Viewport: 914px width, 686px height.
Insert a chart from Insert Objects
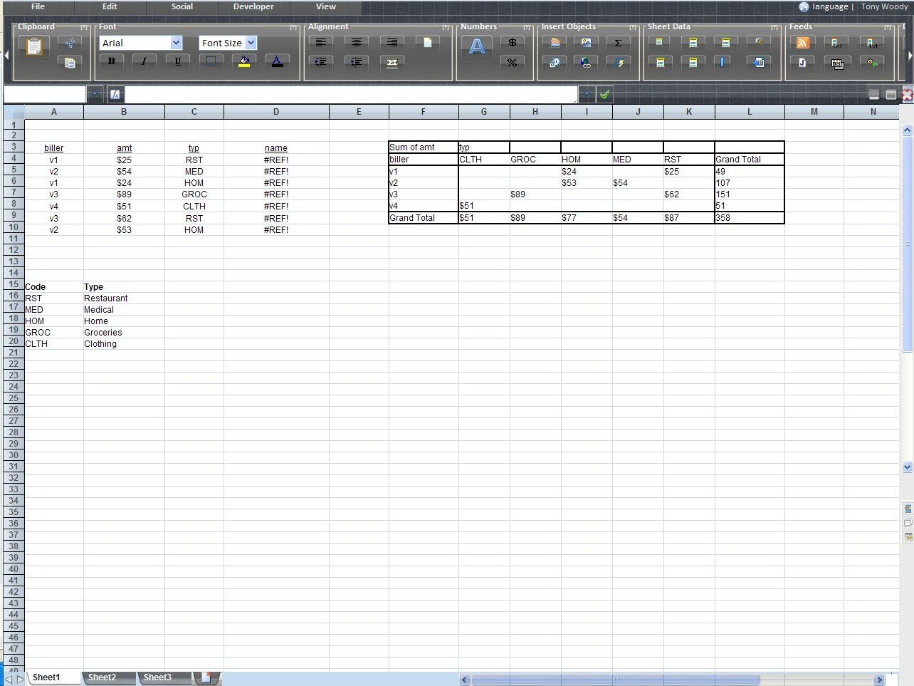coord(555,43)
